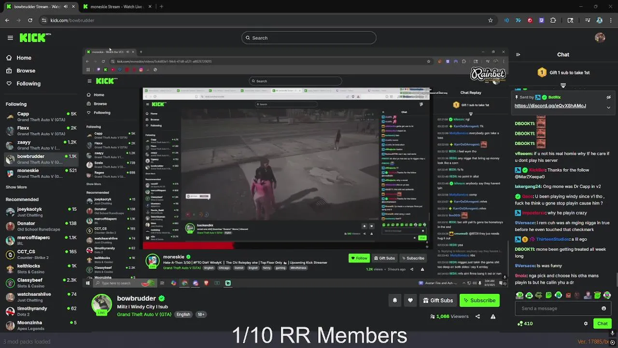
Task: Open the Chrome three-dot menu
Action: 611,20
